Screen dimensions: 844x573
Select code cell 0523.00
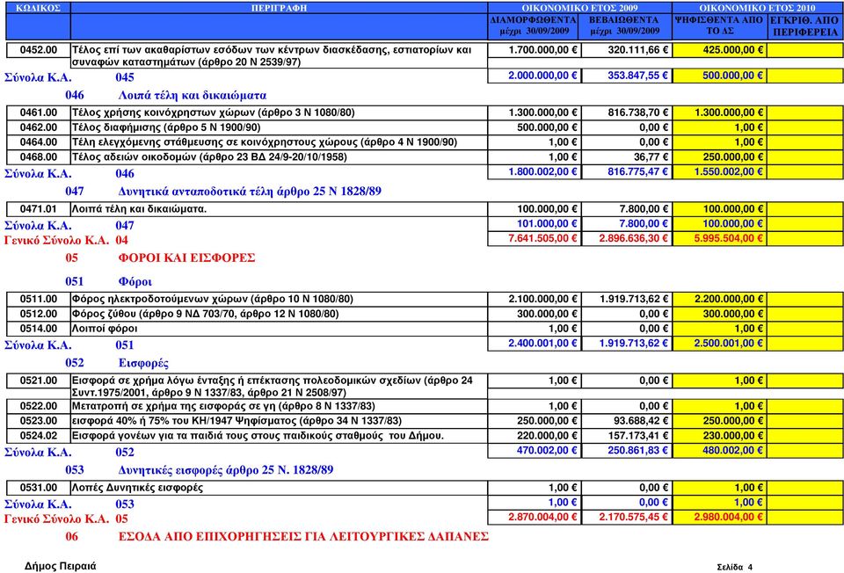click(38, 421)
